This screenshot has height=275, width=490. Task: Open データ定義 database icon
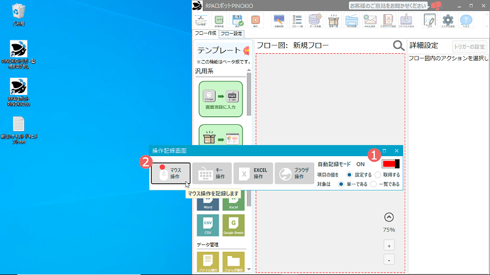315,21
